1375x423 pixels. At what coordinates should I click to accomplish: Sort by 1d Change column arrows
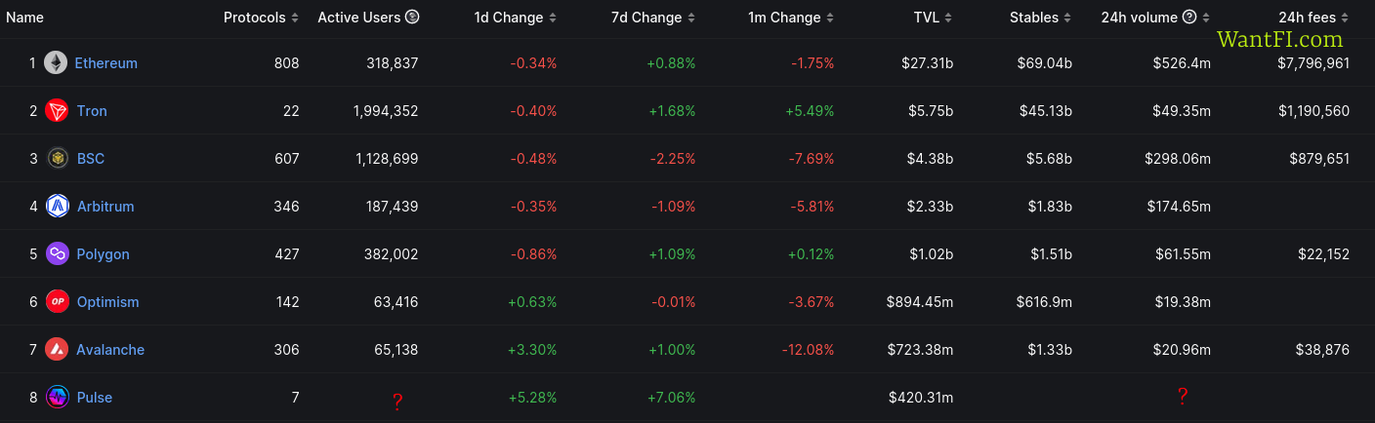(x=553, y=18)
